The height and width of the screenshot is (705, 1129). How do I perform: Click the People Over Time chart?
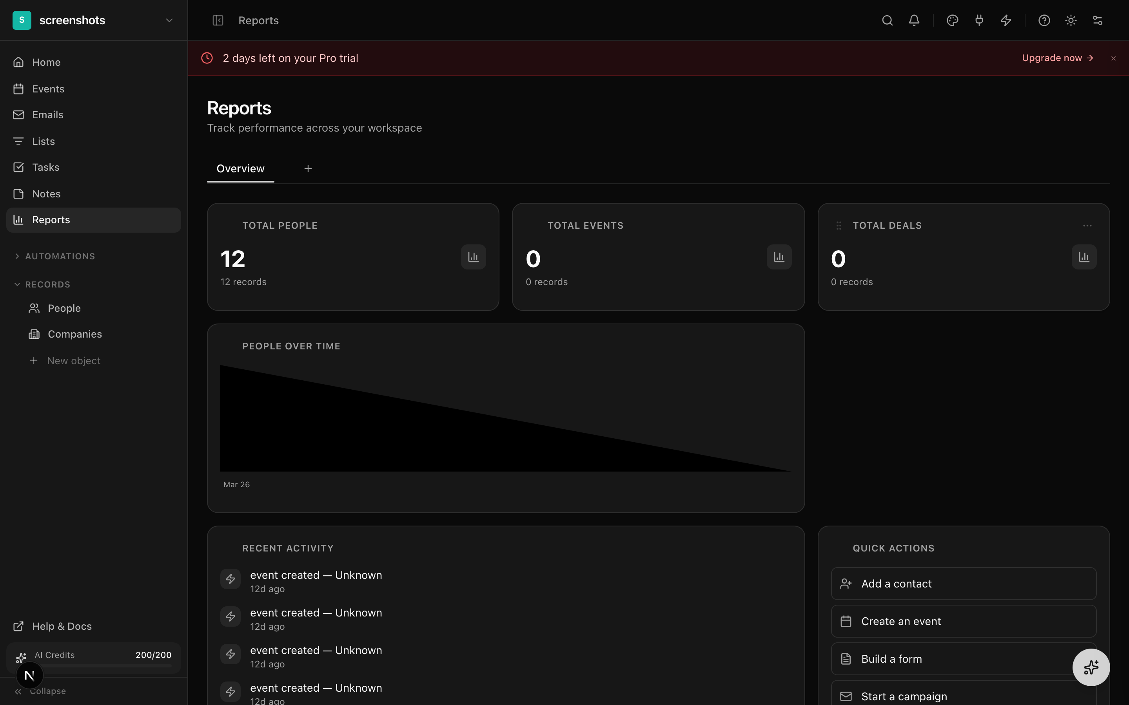(x=505, y=418)
